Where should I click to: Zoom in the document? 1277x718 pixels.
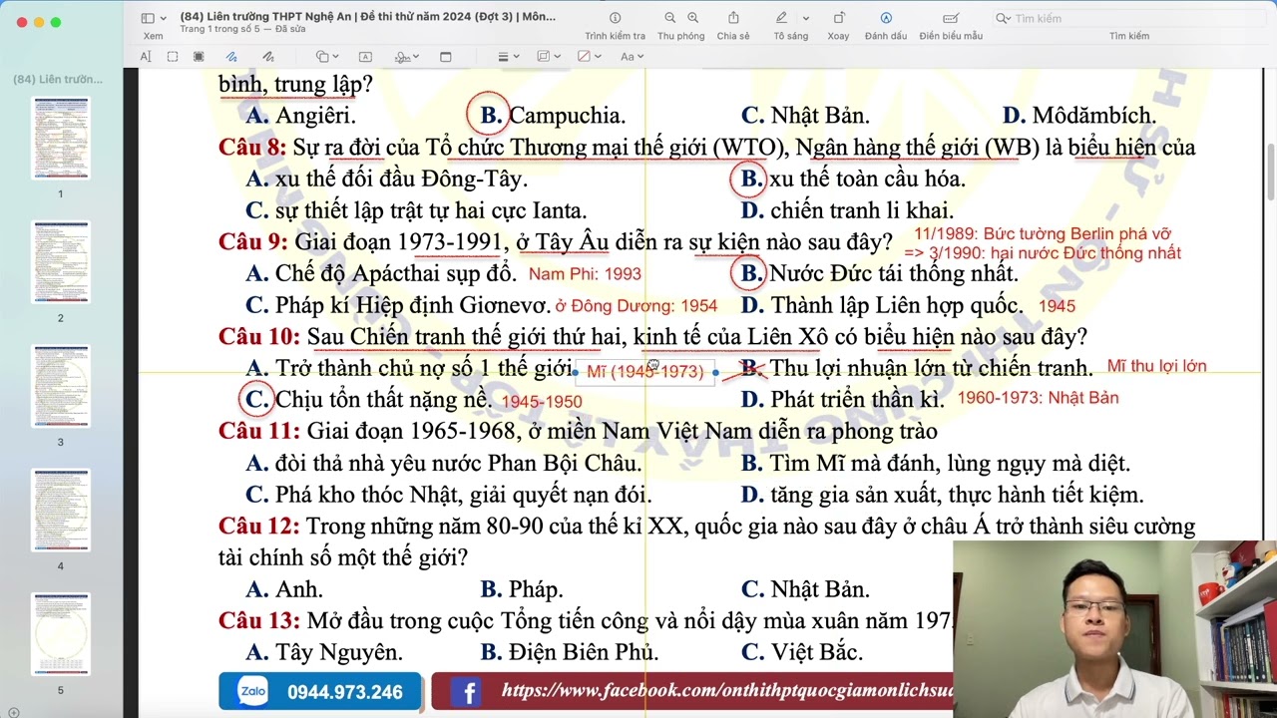(692, 18)
